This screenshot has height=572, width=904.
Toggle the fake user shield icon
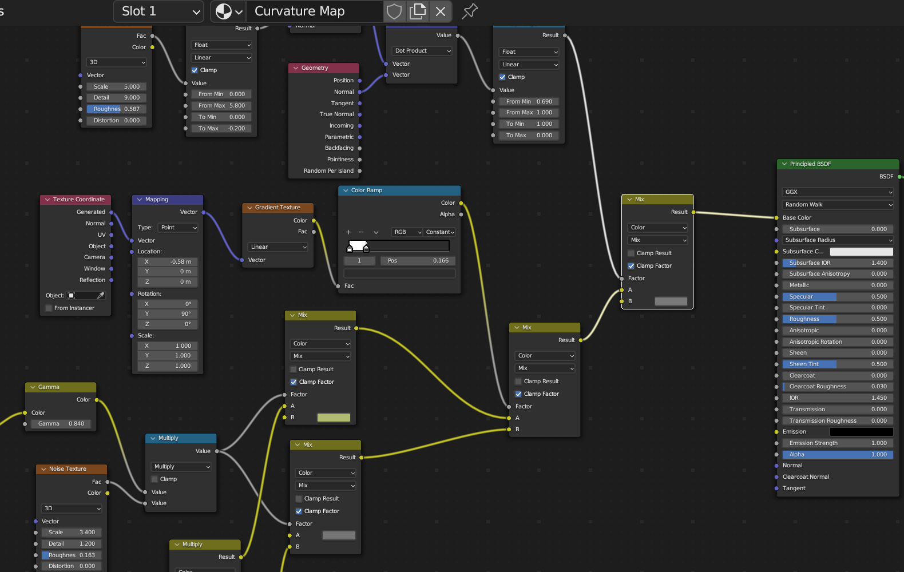394,11
